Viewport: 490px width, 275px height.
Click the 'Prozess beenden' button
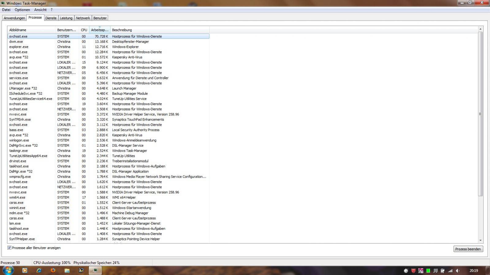tap(468, 249)
